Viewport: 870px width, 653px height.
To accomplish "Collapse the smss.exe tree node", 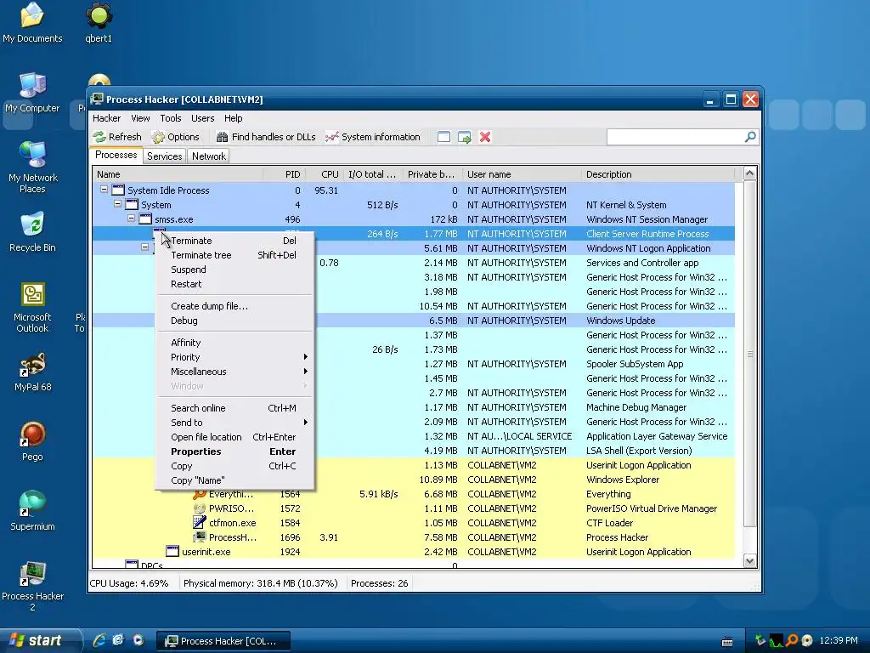I will tap(132, 219).
